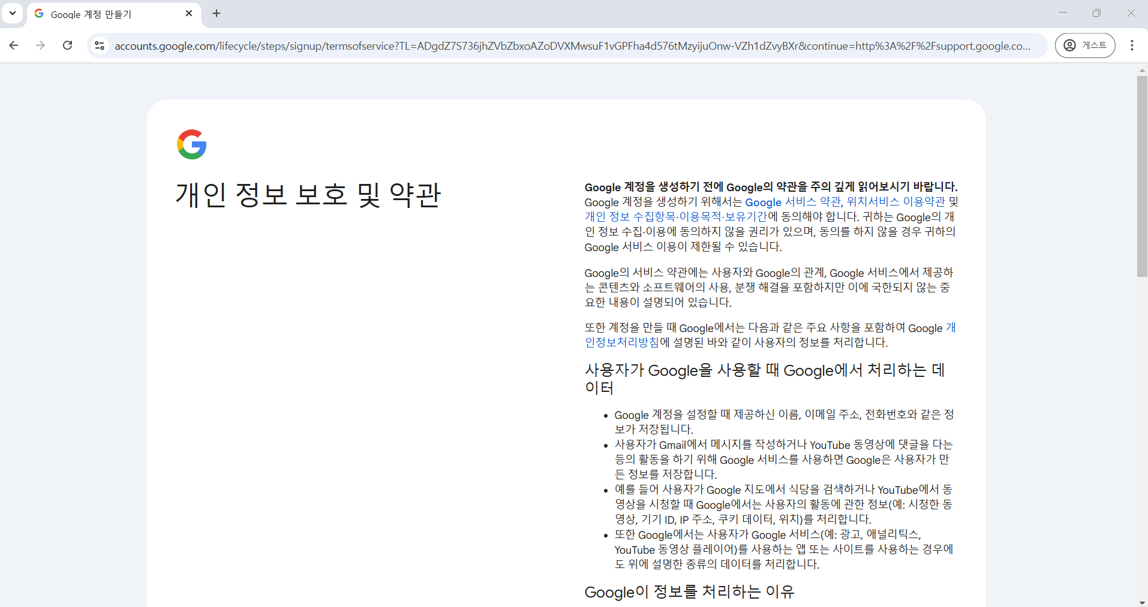1148x607 pixels.
Task: Close the Google 계정 만들기 tab
Action: (190, 13)
